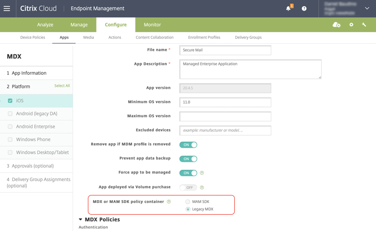Switch to the Analyze tab
The width and height of the screenshot is (376, 231).
pyautogui.click(x=45, y=24)
